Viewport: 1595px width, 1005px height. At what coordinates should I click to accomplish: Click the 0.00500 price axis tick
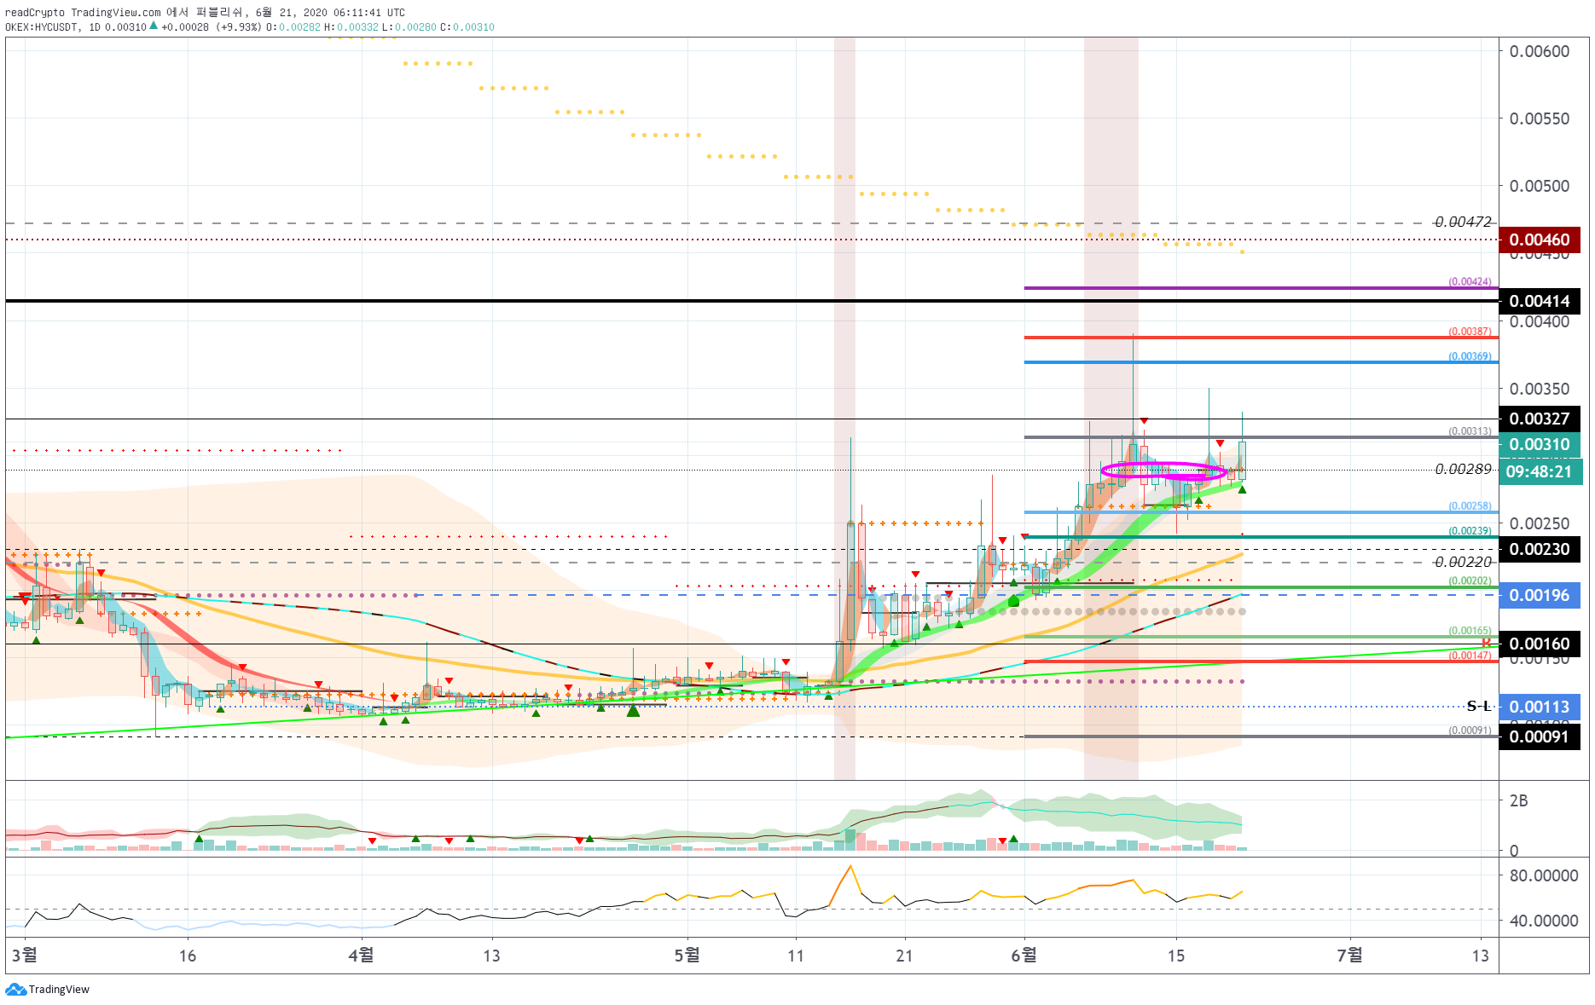(1539, 186)
